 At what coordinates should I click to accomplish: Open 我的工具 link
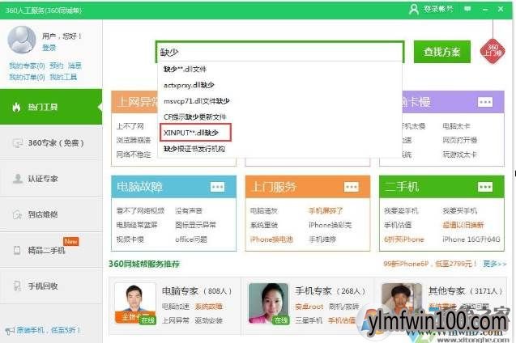tap(63, 77)
